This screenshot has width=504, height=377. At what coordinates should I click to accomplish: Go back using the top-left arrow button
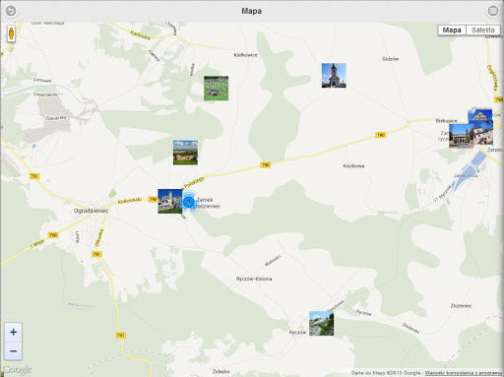click(11, 11)
